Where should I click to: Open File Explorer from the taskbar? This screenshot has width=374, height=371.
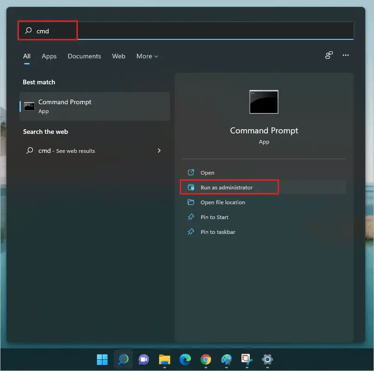pyautogui.click(x=165, y=359)
